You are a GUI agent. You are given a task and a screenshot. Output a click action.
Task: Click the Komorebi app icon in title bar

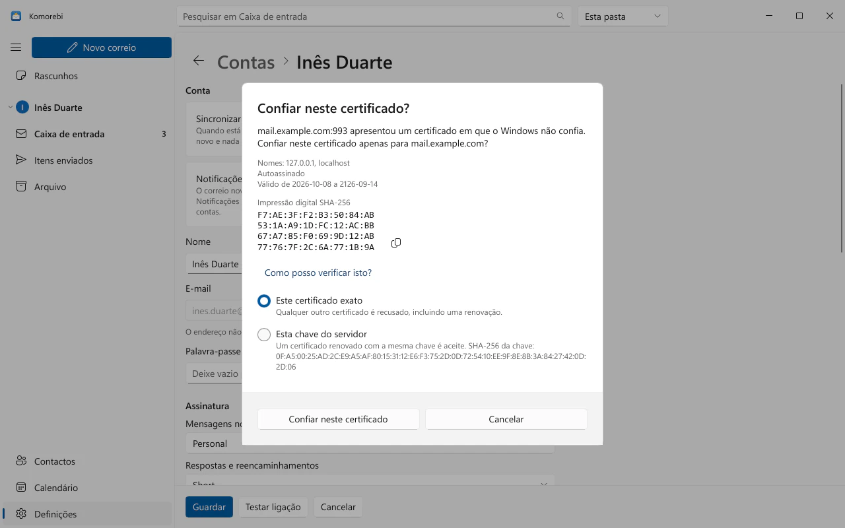point(16,16)
